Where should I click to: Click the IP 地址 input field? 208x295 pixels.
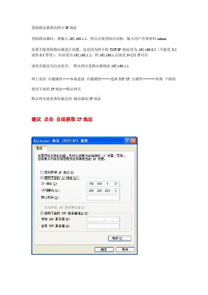[103, 184]
